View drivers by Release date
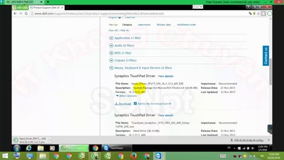The image size is (284, 160). tap(164, 25)
